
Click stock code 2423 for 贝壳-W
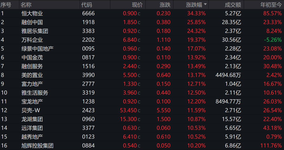pyautogui.click(x=88, y=110)
